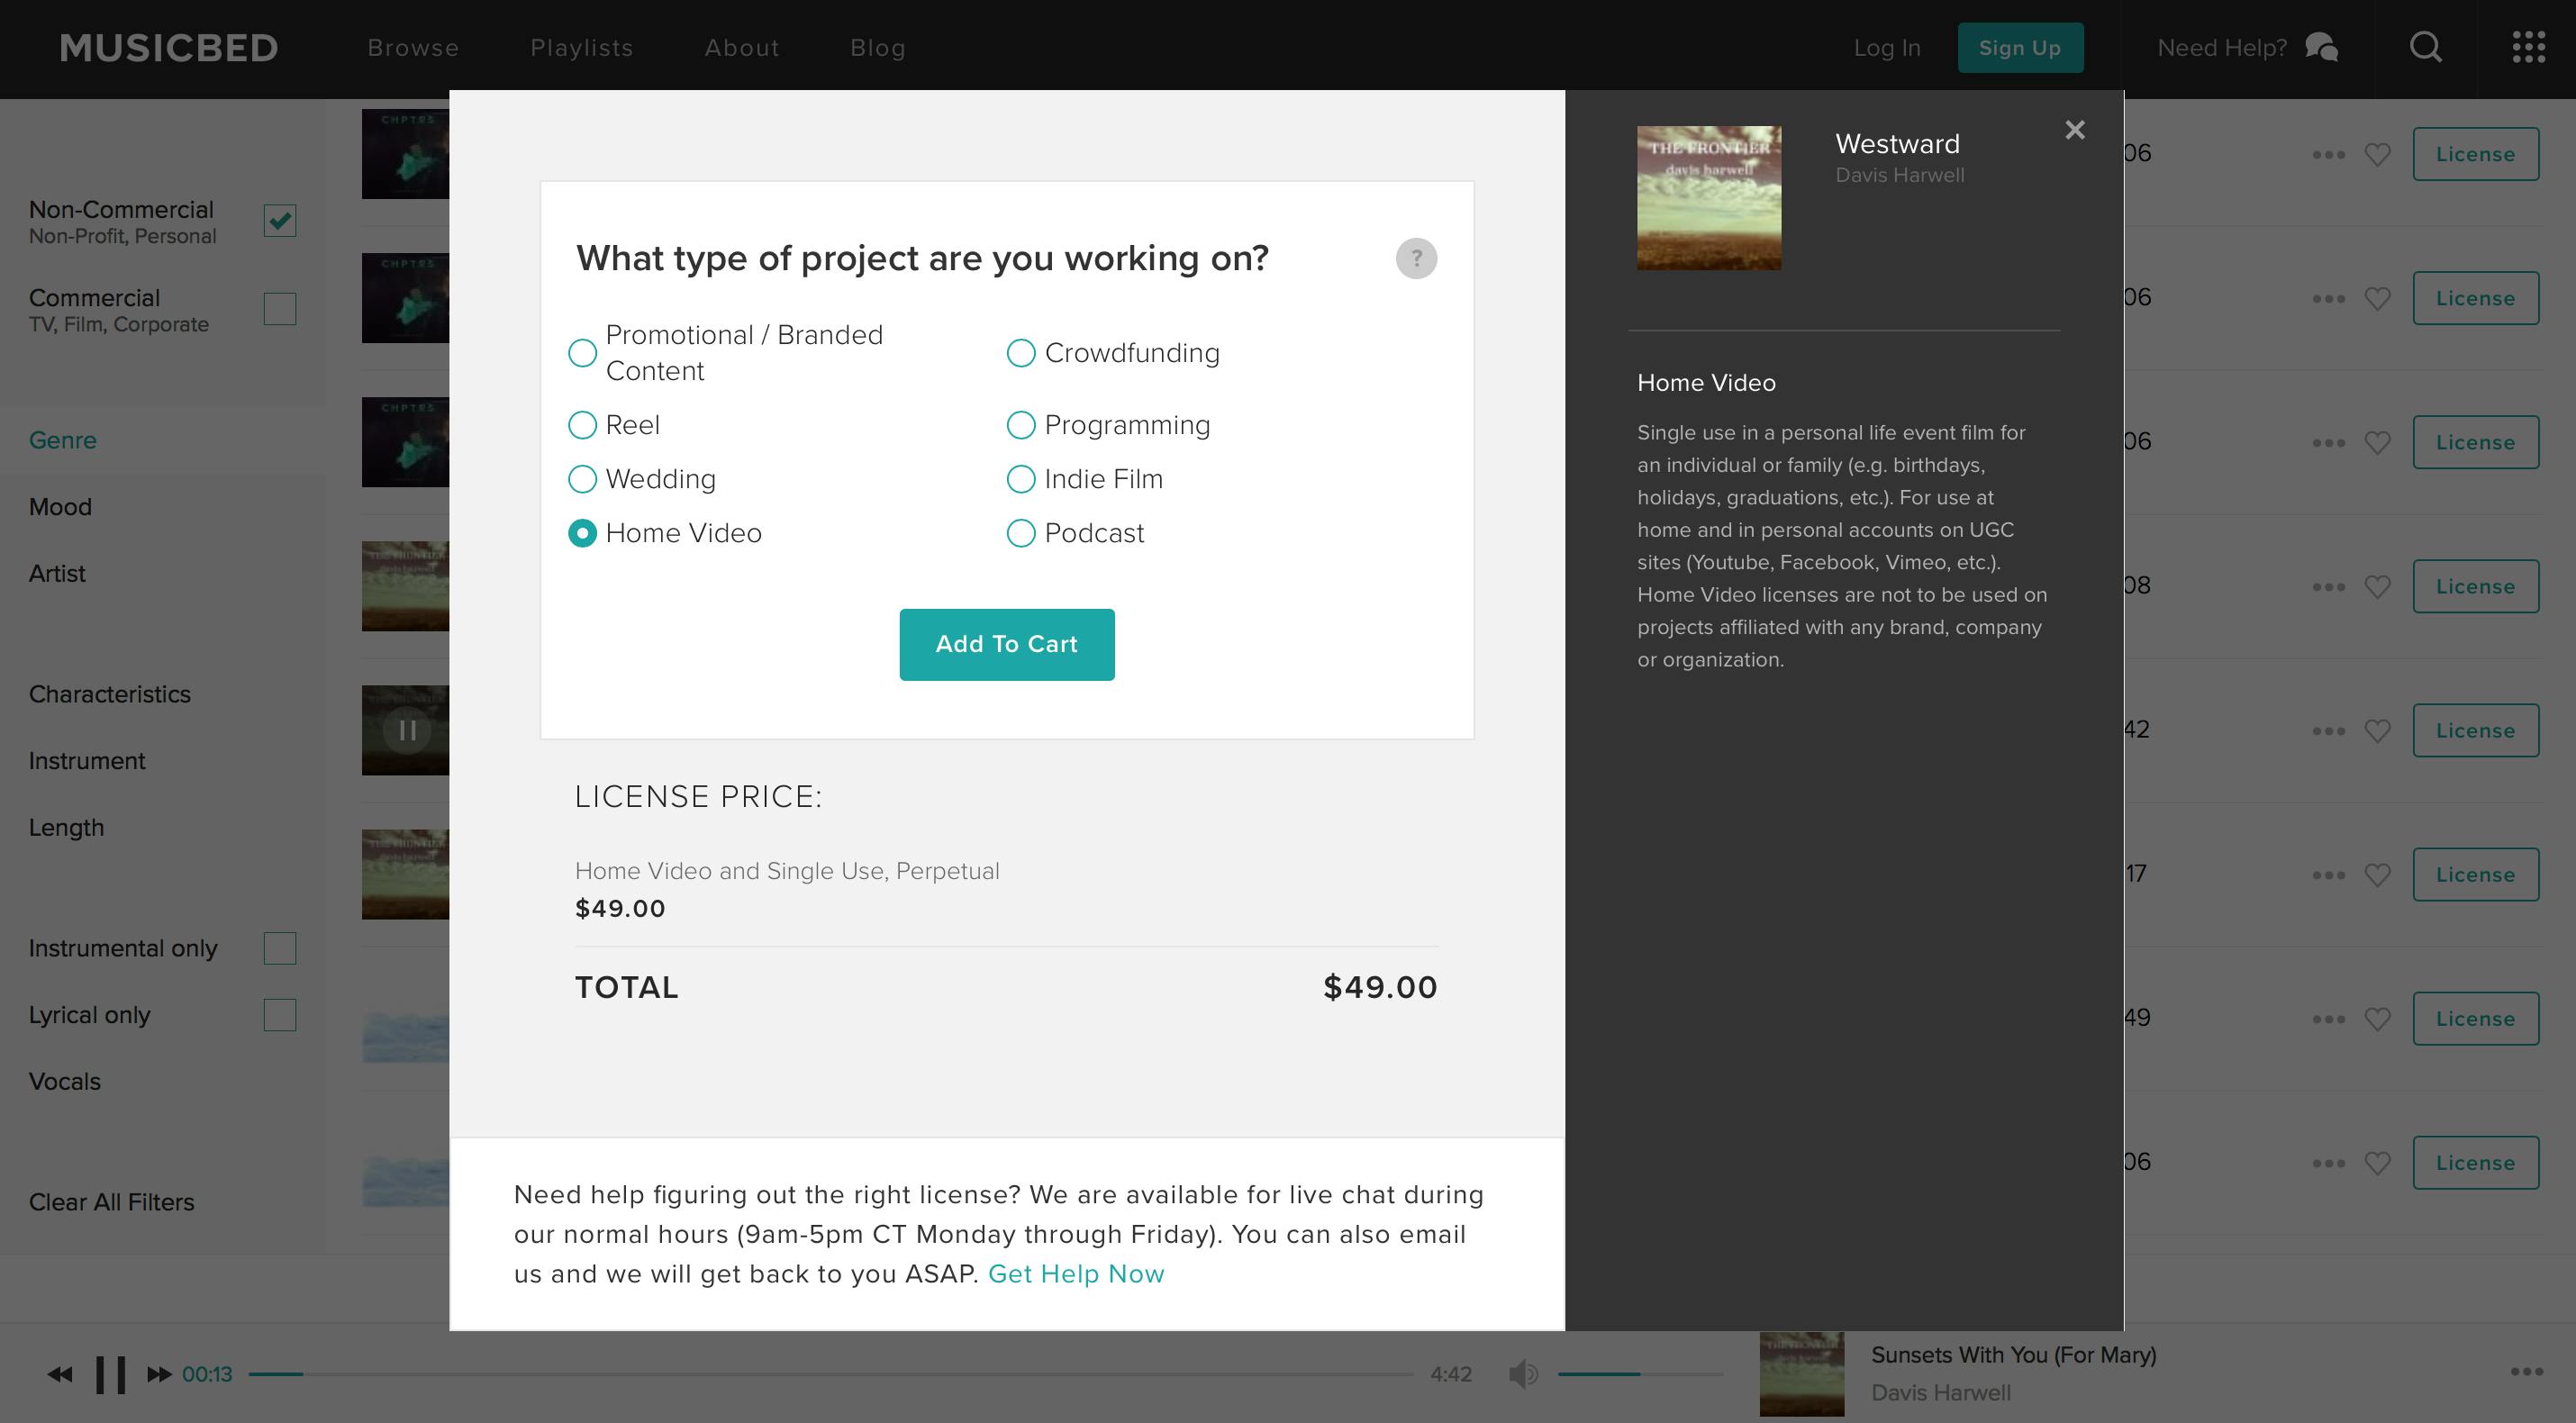Click the Get Help Now link
Viewport: 2576px width, 1423px height.
point(1076,1274)
